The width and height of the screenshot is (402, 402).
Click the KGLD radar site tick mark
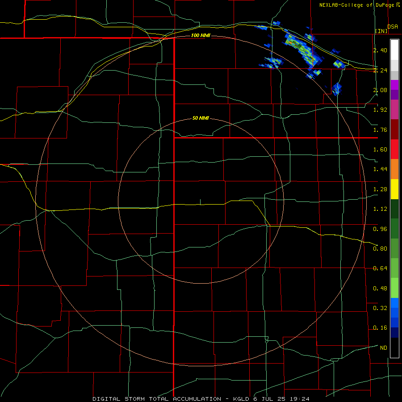(x=200, y=202)
